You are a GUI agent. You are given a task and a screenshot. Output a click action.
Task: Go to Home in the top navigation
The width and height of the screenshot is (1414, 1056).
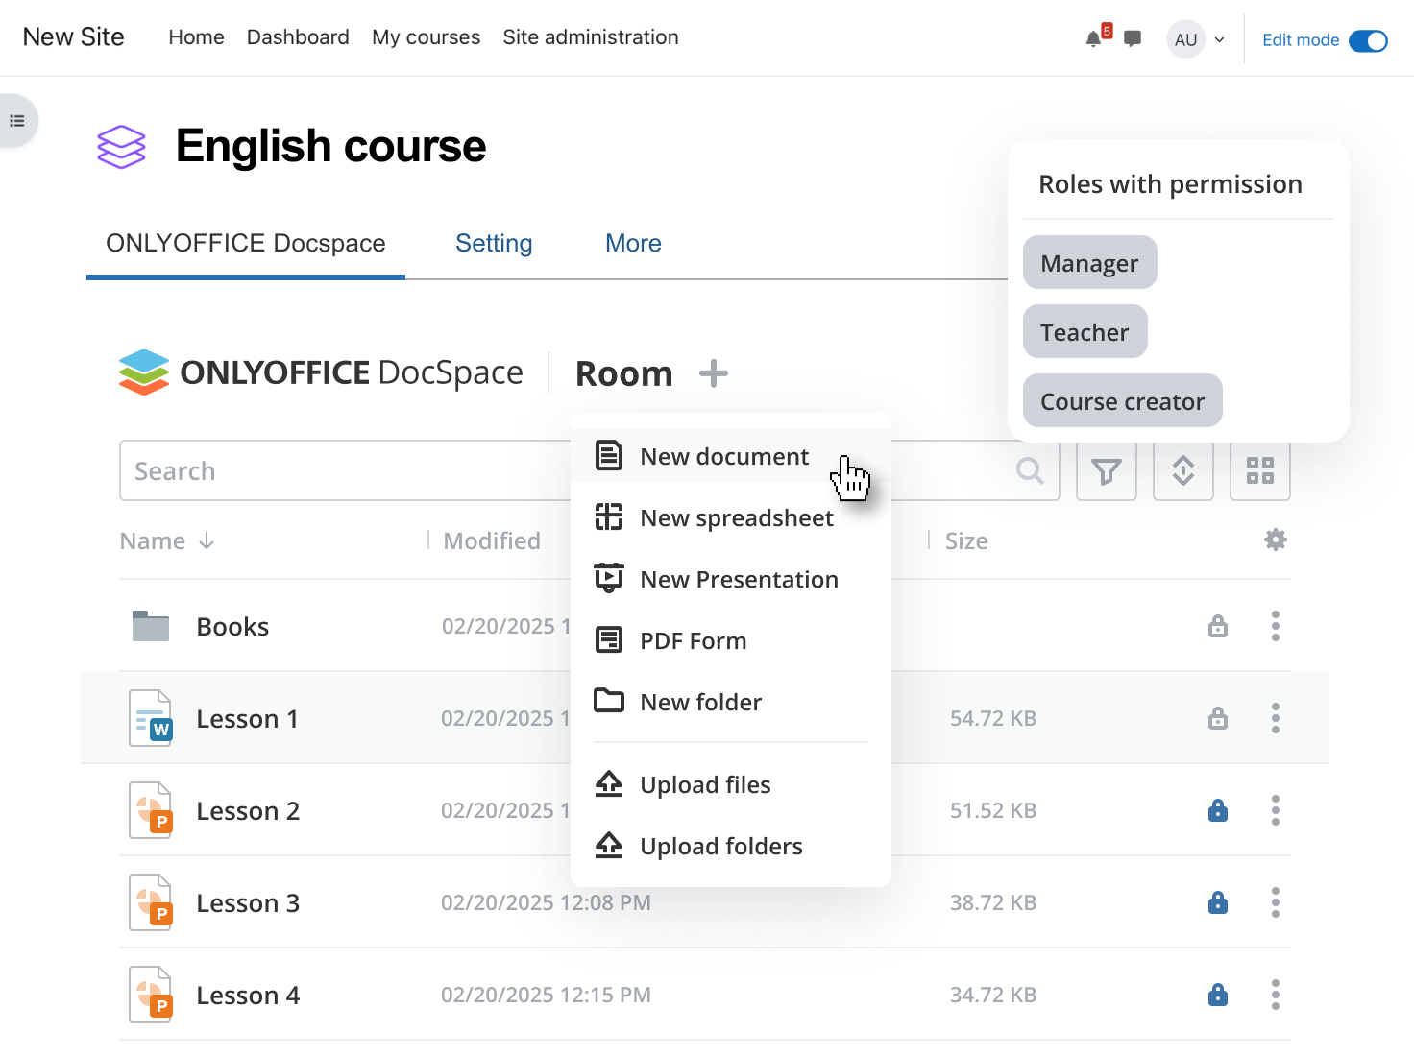pos(196,37)
